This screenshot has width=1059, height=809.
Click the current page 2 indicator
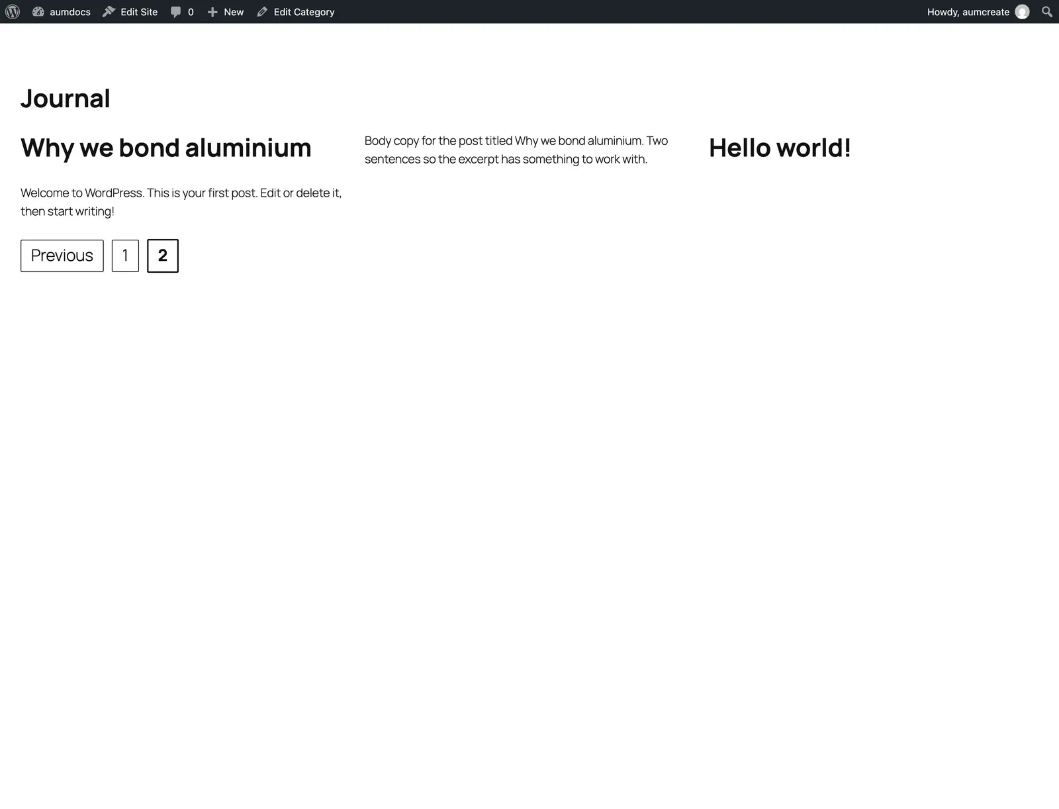click(163, 256)
